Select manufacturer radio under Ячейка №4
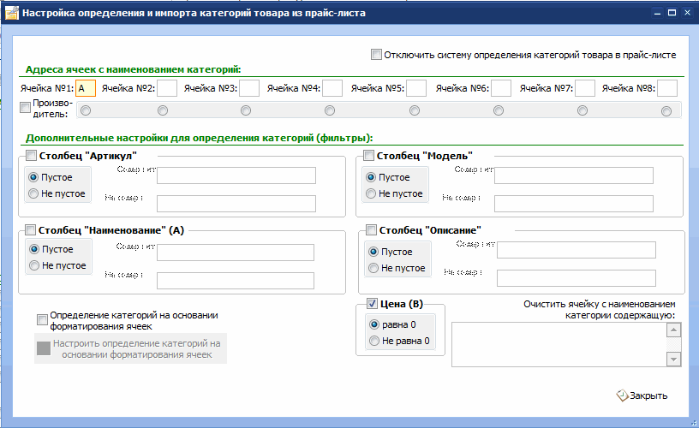The height and width of the screenshot is (428, 699). [x=330, y=110]
